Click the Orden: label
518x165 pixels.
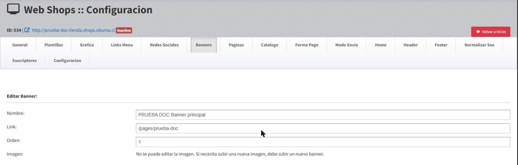coord(14,140)
